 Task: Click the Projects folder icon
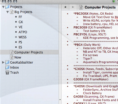(7, 7)
